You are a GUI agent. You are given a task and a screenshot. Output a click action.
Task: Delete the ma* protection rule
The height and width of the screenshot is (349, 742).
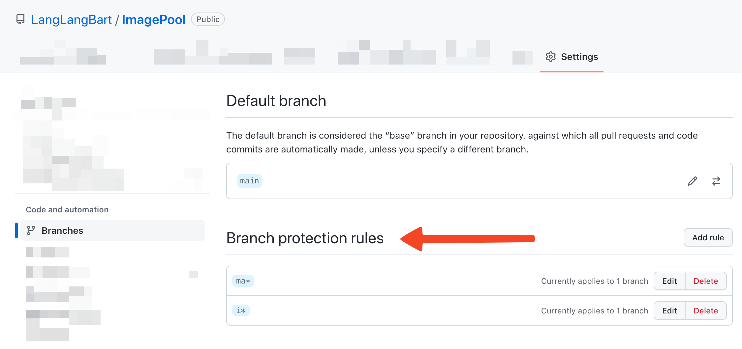point(706,281)
